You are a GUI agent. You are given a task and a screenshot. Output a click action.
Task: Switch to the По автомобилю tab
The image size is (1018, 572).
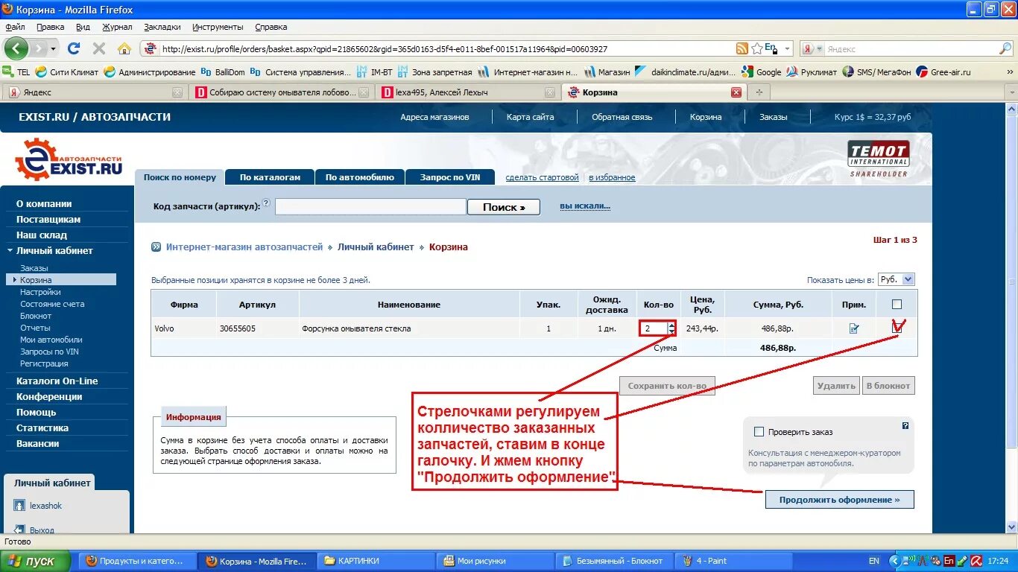359,177
